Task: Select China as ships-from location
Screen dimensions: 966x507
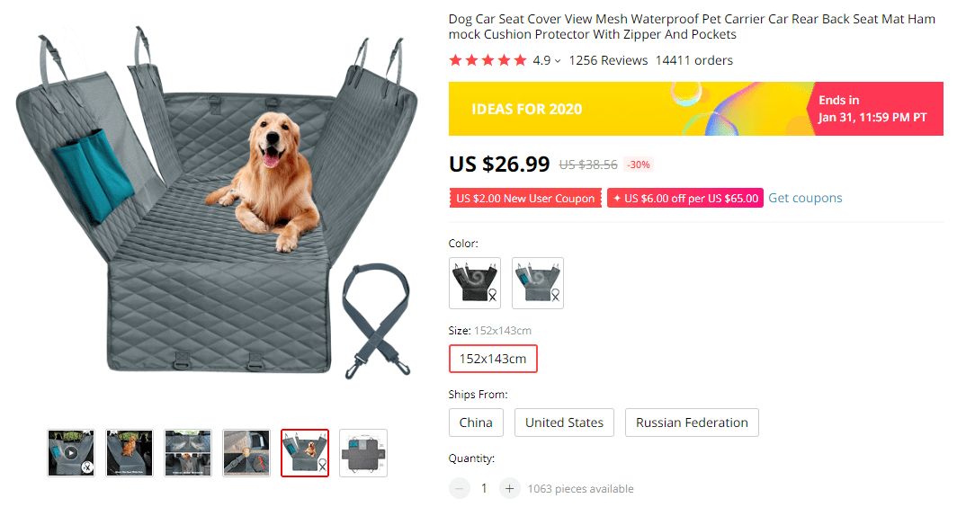Action: tap(476, 422)
